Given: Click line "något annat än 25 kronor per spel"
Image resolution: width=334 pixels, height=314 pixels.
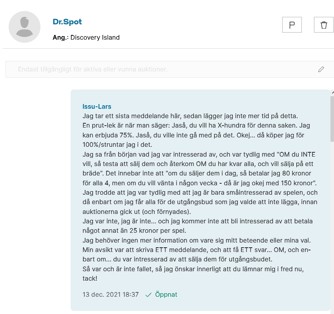Looking at the screenshot, I should (x=134, y=231).
